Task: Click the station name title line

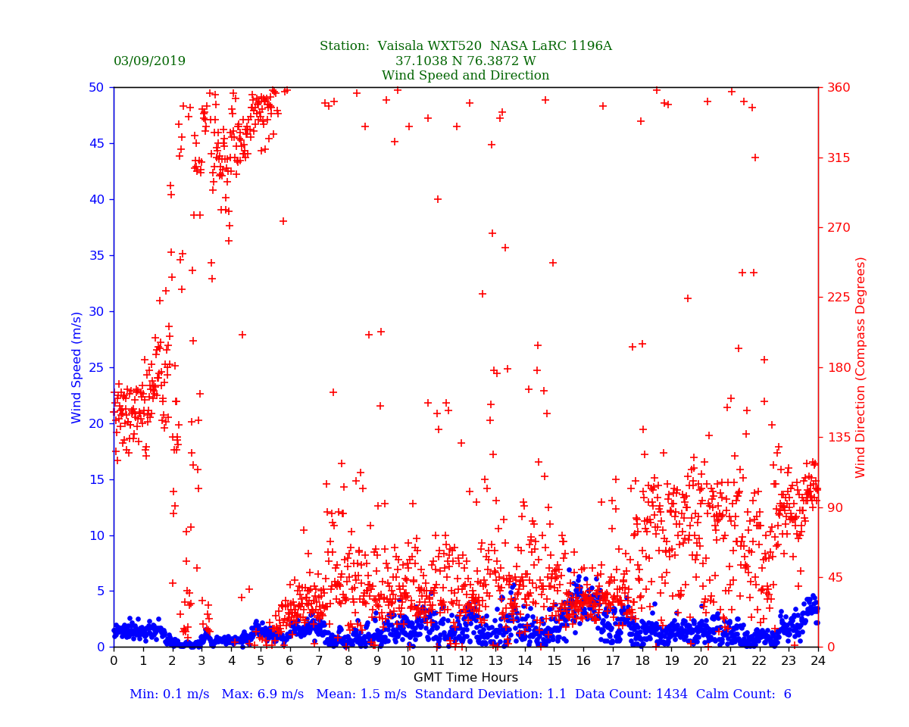Action: coord(465,46)
